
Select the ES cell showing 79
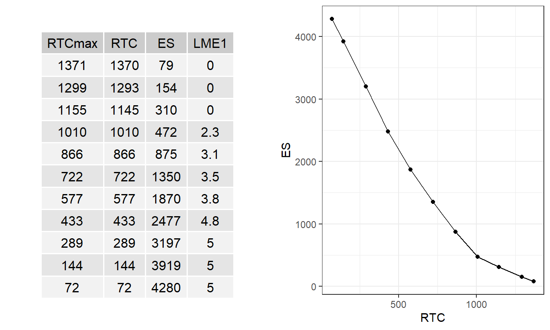click(166, 65)
